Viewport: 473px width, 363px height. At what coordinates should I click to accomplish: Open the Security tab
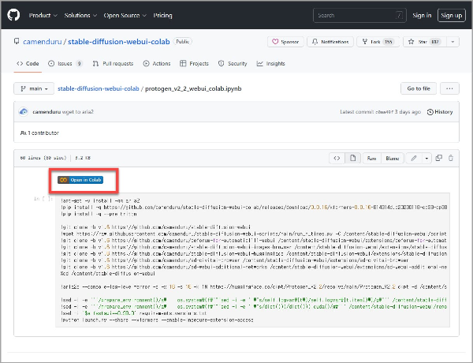tap(233, 64)
